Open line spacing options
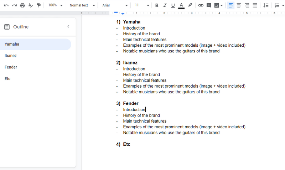 266,5
